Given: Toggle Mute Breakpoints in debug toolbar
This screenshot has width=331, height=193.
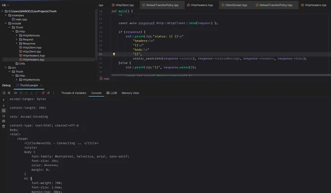Looking at the screenshot, I should (48, 93).
